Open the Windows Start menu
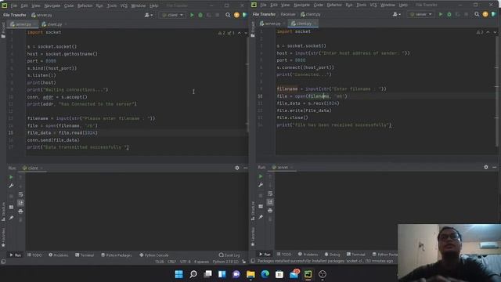Image resolution: width=501 pixels, height=282 pixels. pyautogui.click(x=179, y=274)
